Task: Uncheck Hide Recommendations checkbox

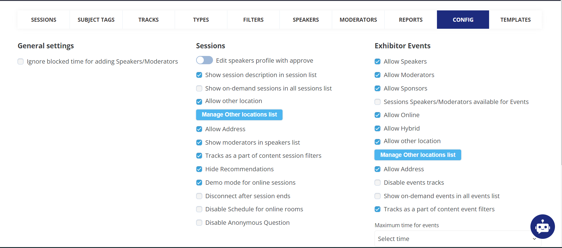Action: [x=199, y=169]
